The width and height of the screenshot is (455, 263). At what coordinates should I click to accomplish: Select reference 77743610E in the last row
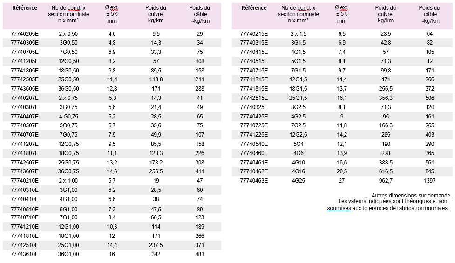click(x=25, y=254)
